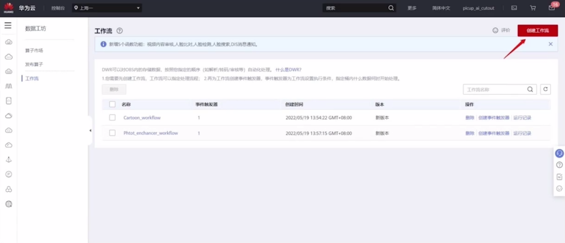Click the search icon in workflow name field
Screen dimensions: 565x243
(x=530, y=89)
